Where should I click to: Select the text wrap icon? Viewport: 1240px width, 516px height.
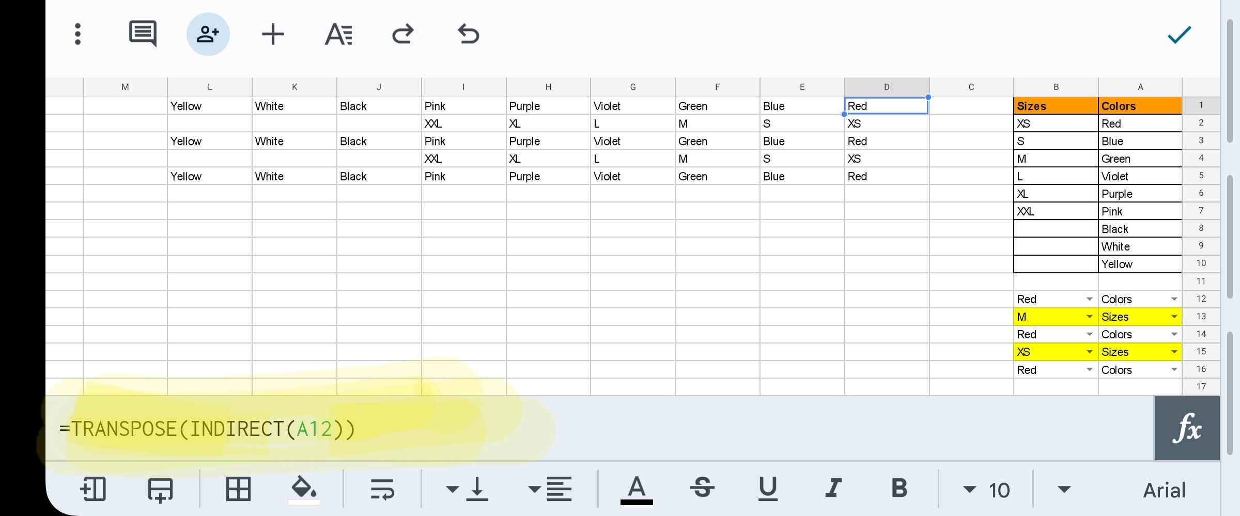[x=381, y=489]
